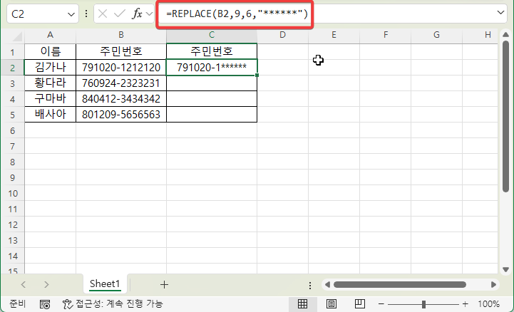Click empty cell C5
This screenshot has width=514, height=312.
(x=212, y=115)
